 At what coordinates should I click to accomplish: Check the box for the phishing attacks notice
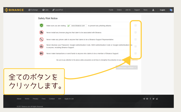point(135,25)
